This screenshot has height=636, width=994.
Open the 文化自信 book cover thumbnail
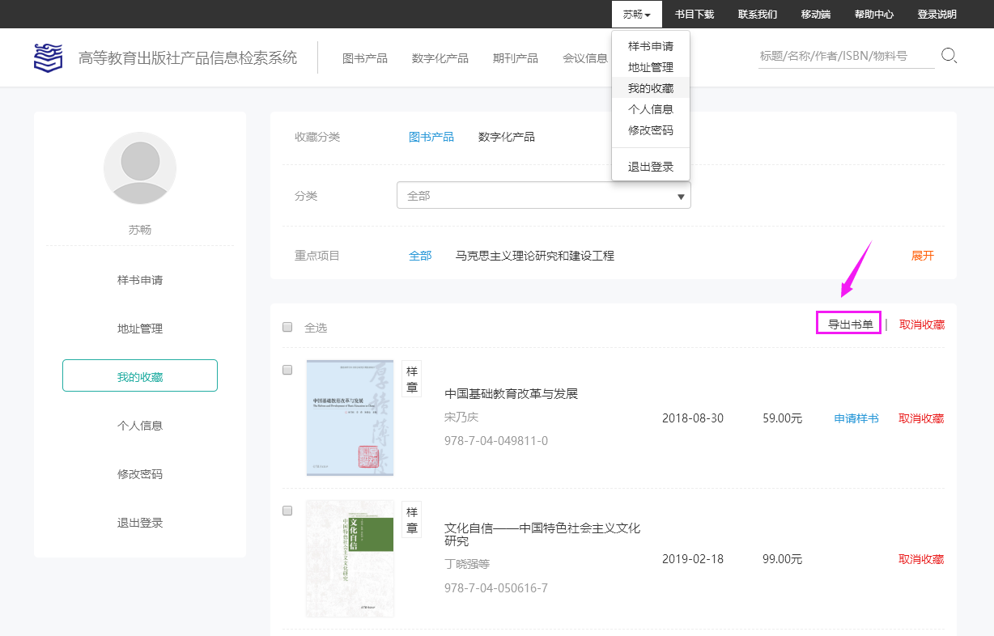pos(350,558)
